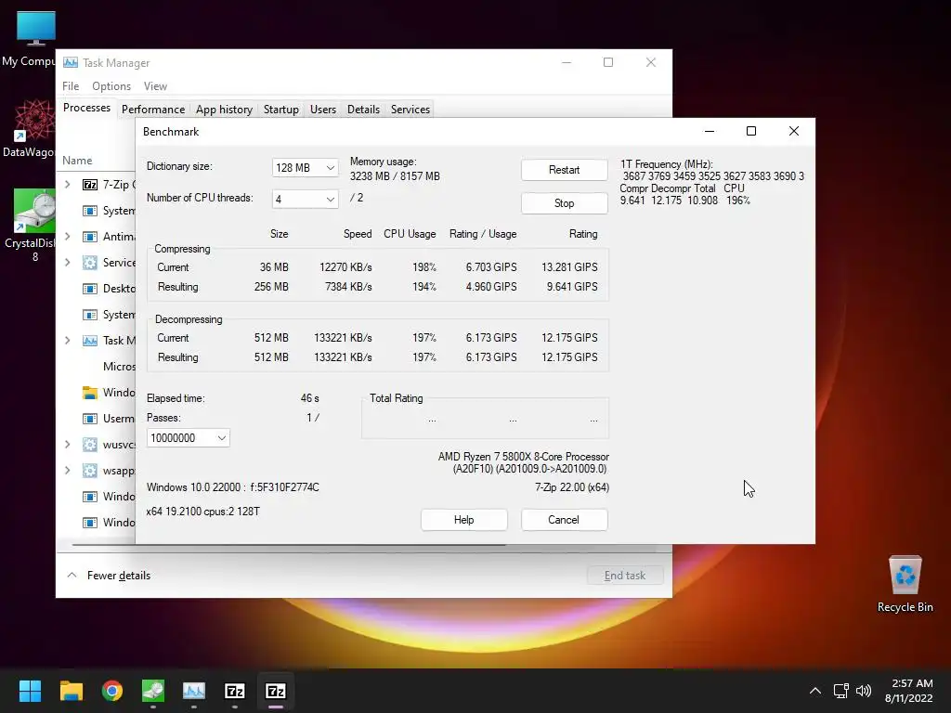Click the active 7-Zip taskbar icon
The image size is (951, 713).
coord(276,691)
